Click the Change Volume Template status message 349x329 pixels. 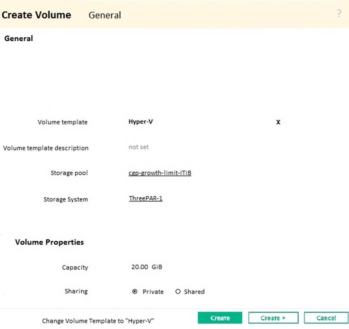98,321
